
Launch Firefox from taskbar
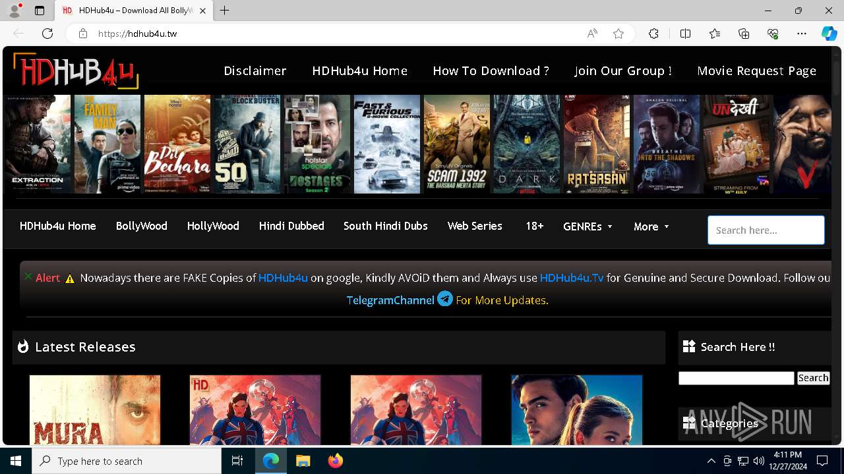click(x=335, y=461)
